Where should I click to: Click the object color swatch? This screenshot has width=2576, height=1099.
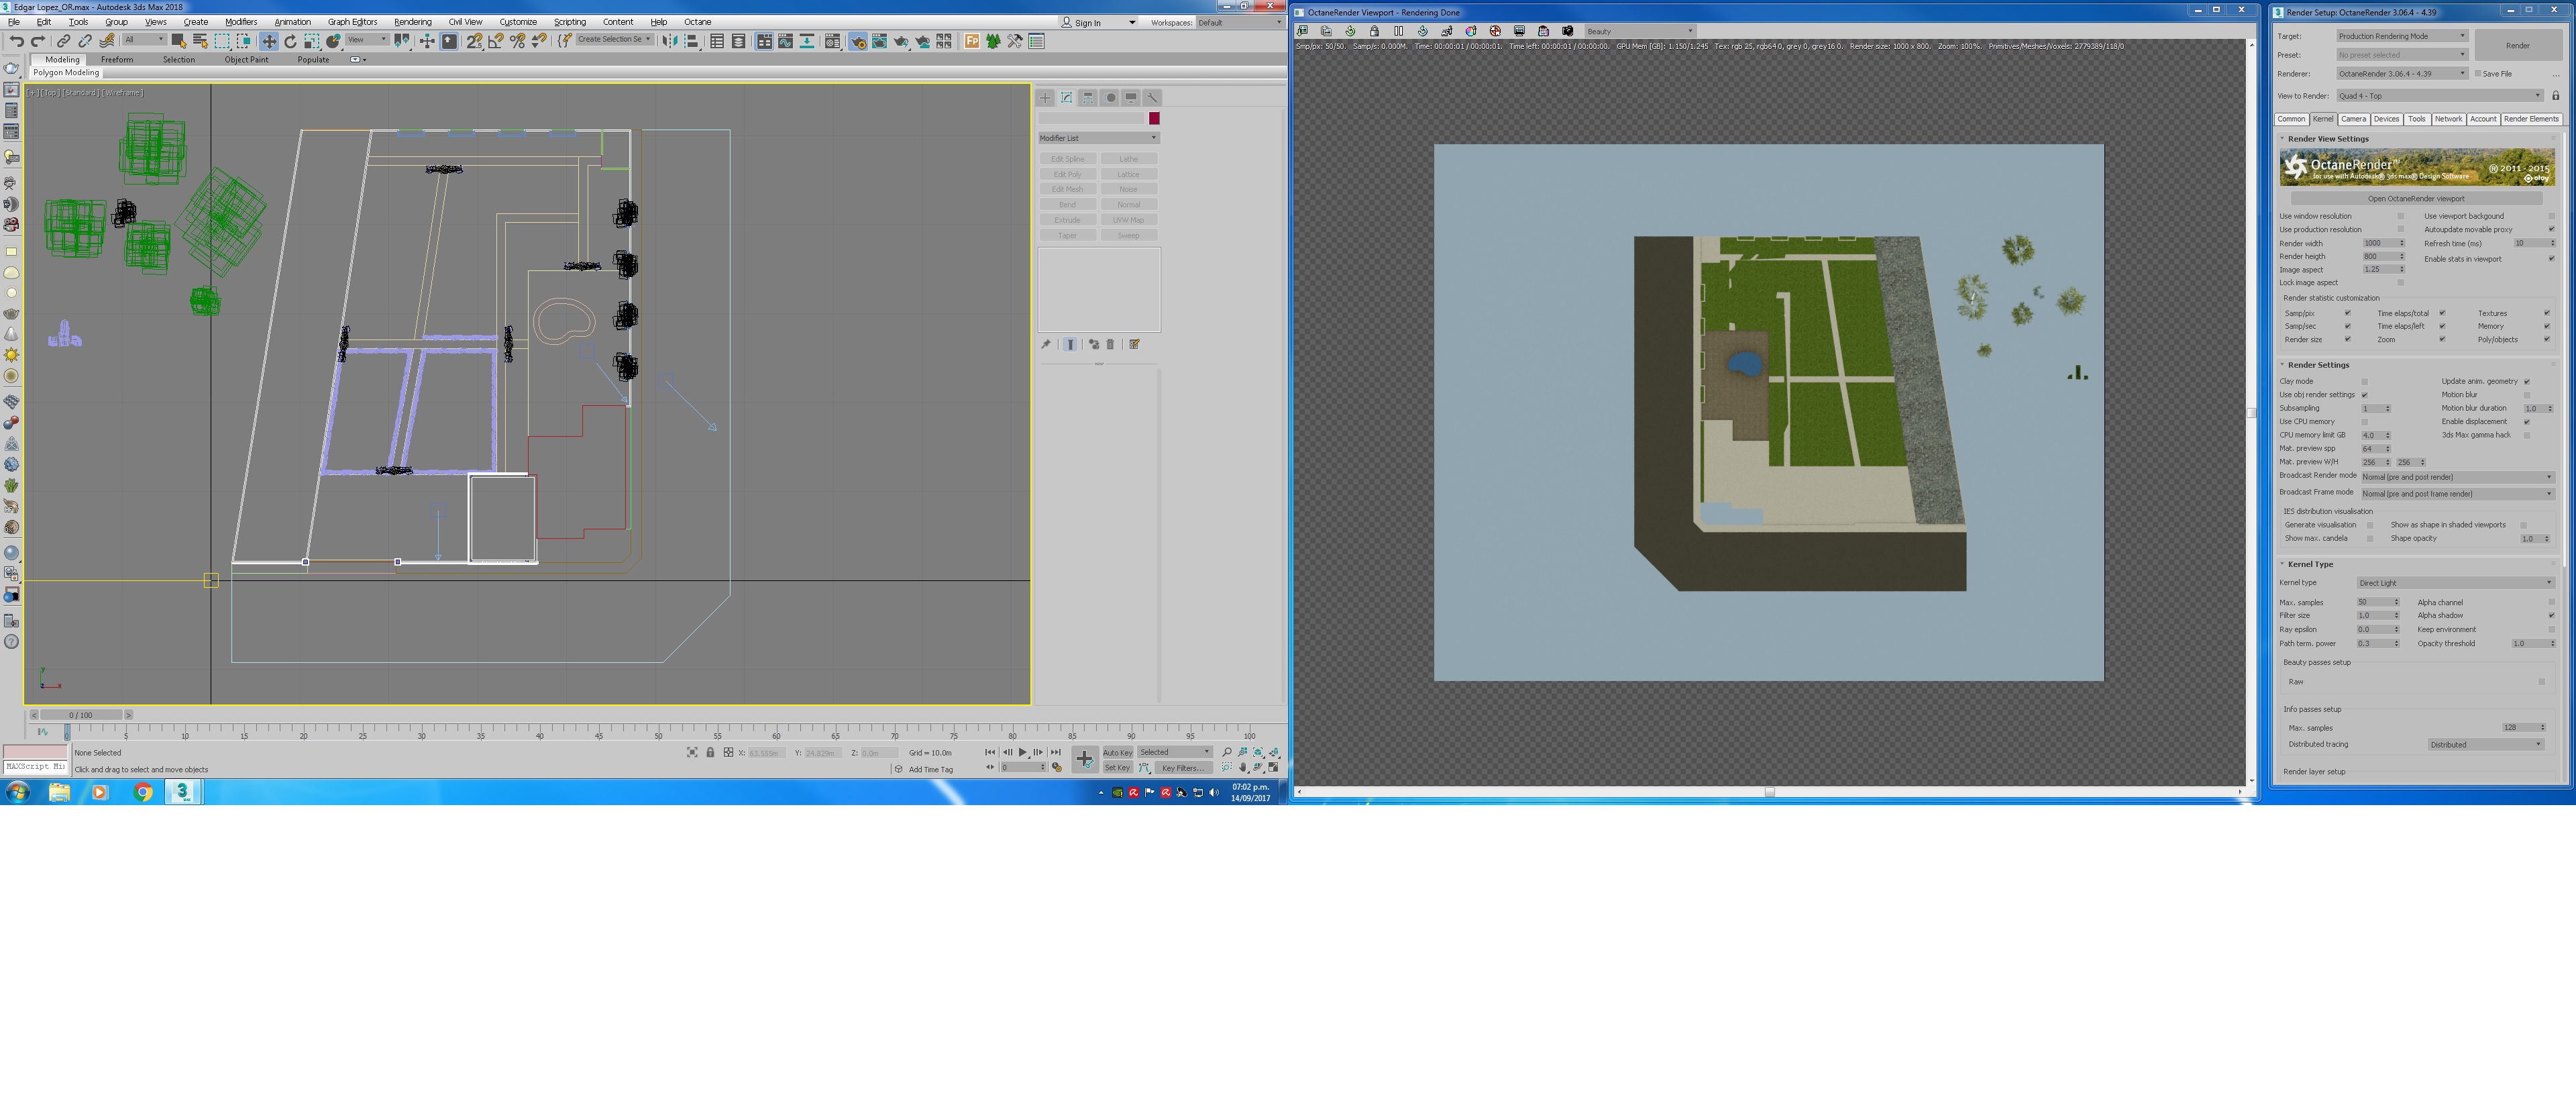click(x=1154, y=118)
